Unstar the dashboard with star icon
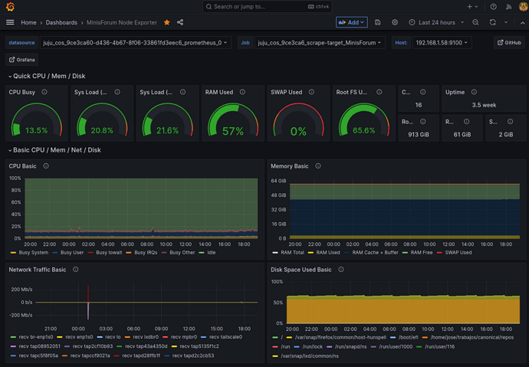529x367 pixels. pos(166,22)
